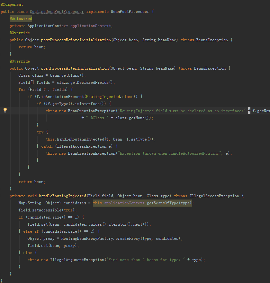Click the RoutingBeanPostProcessor class name
270x283 pixels.
click(x=57, y=12)
